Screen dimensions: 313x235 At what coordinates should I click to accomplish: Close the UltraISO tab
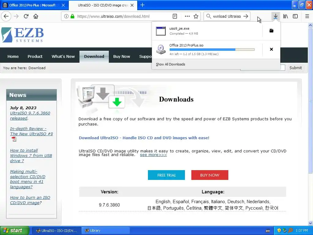(132, 5)
